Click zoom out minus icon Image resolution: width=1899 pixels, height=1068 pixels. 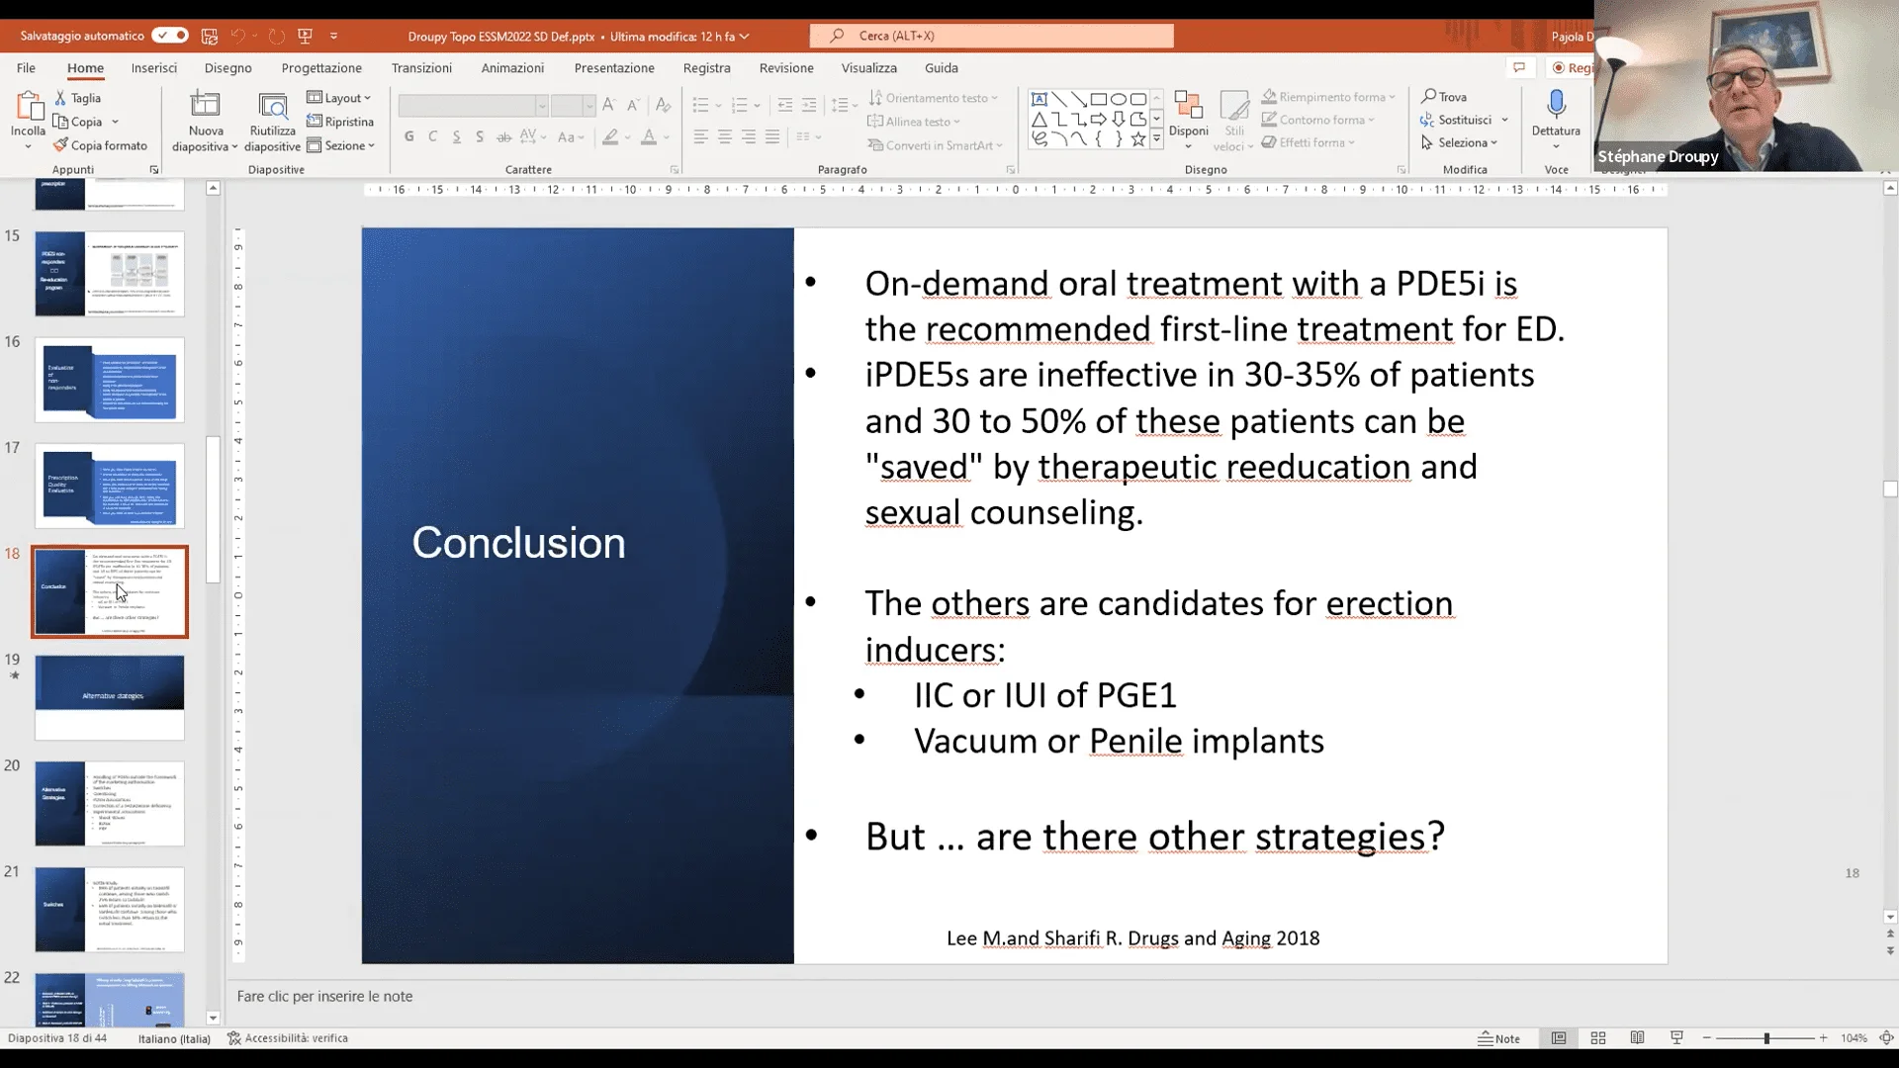[1707, 1038]
